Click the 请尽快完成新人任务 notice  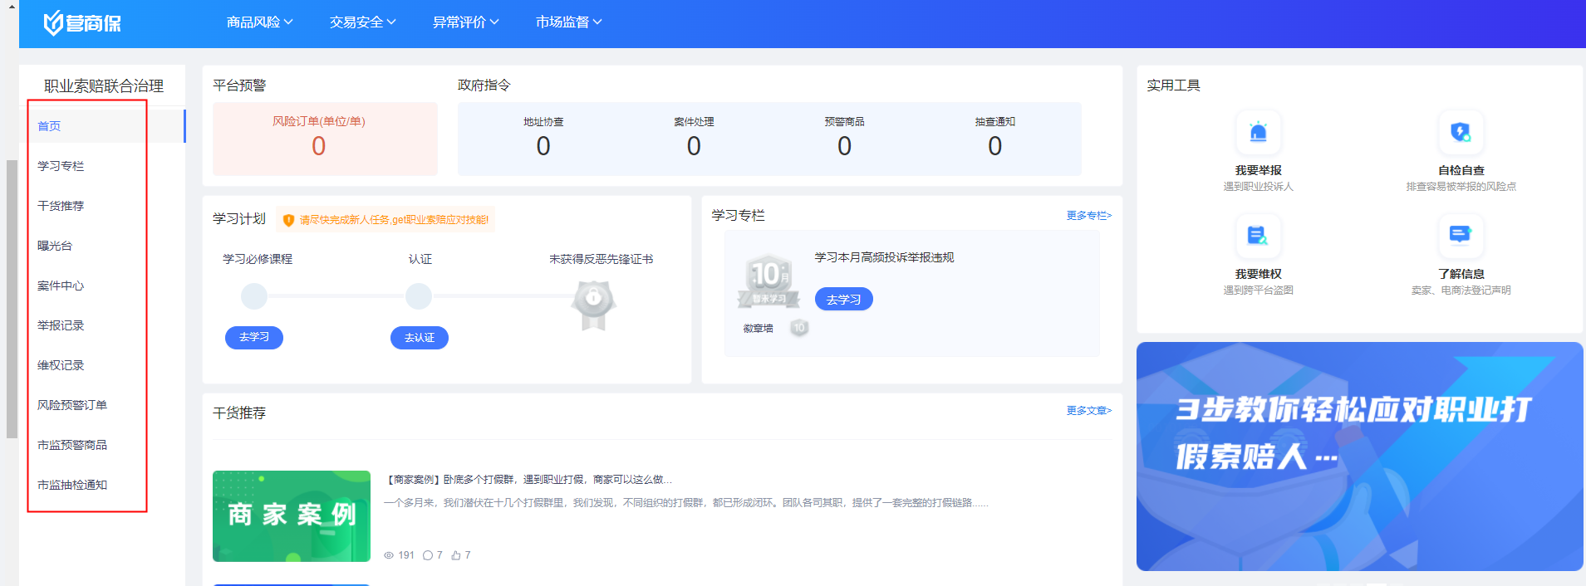coord(385,220)
